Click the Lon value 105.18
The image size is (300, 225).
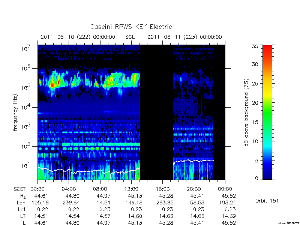pos(41,202)
